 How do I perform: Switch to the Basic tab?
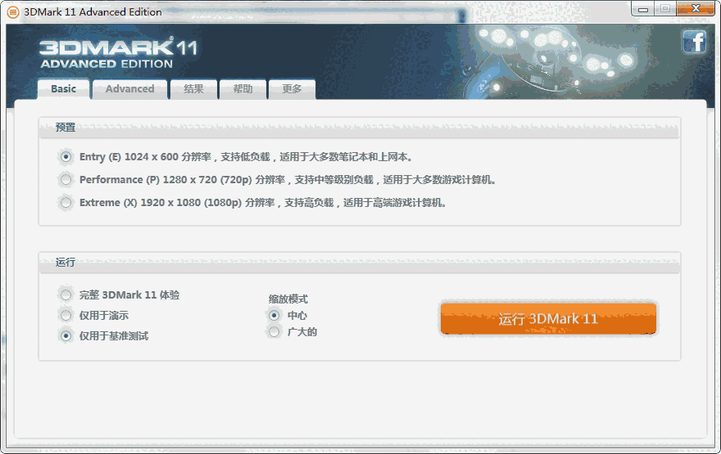63,89
